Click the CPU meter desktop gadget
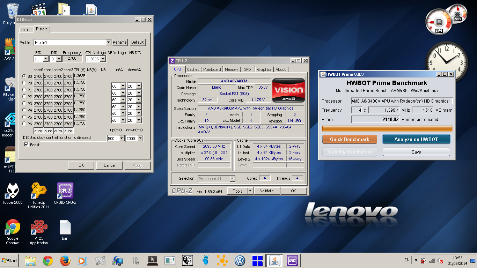This screenshot has height=268, width=477. point(446,19)
